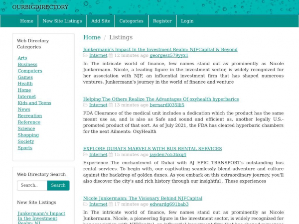
Task: Open the Explore Dubai's Marvels listing
Action: pyautogui.click(x=152, y=148)
